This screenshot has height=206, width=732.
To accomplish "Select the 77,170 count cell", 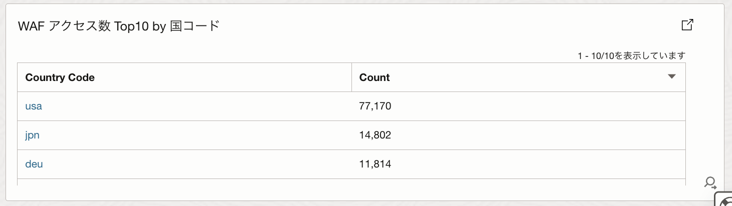I will pyautogui.click(x=375, y=106).
